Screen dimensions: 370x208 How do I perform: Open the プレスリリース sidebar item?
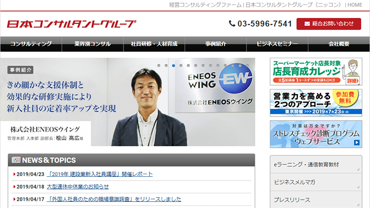coord(316,200)
